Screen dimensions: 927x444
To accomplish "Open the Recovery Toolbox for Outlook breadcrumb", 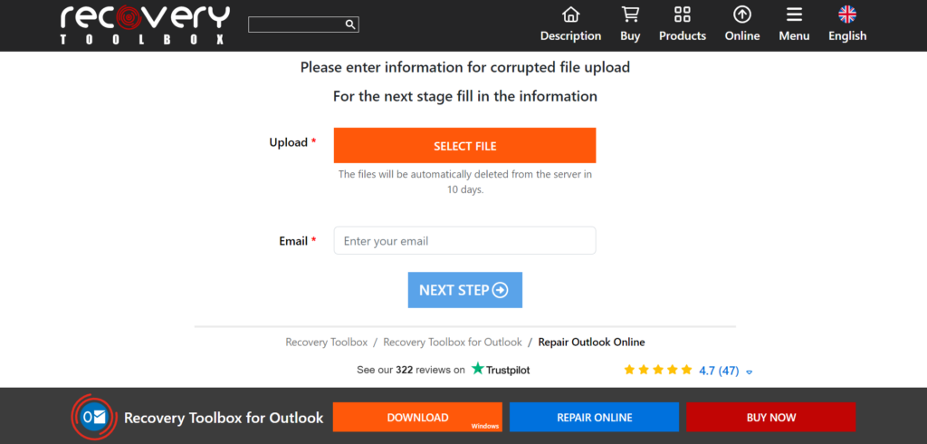I will 453,343.
